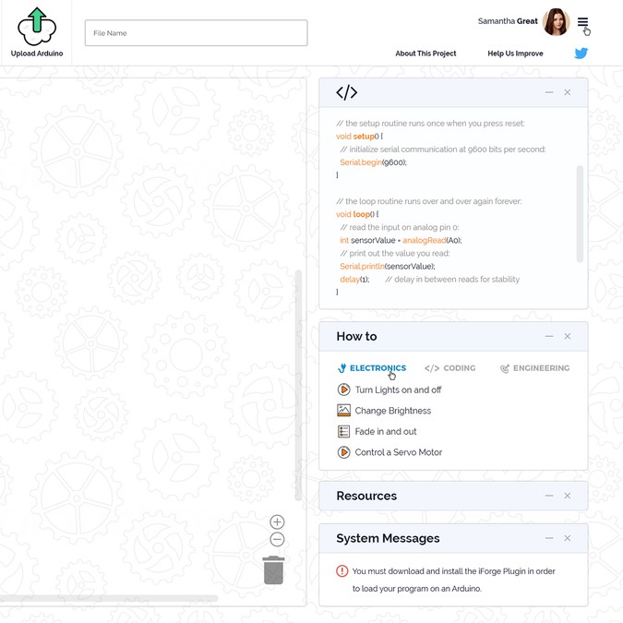Click the zoom out minus icon
Viewport: 623px width, 623px height.
tap(277, 540)
